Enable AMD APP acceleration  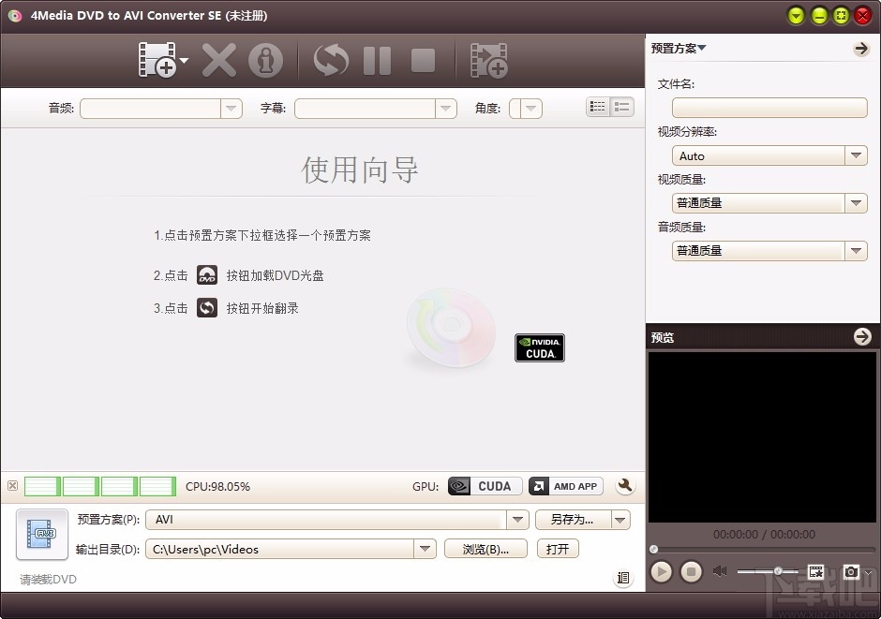pos(565,486)
